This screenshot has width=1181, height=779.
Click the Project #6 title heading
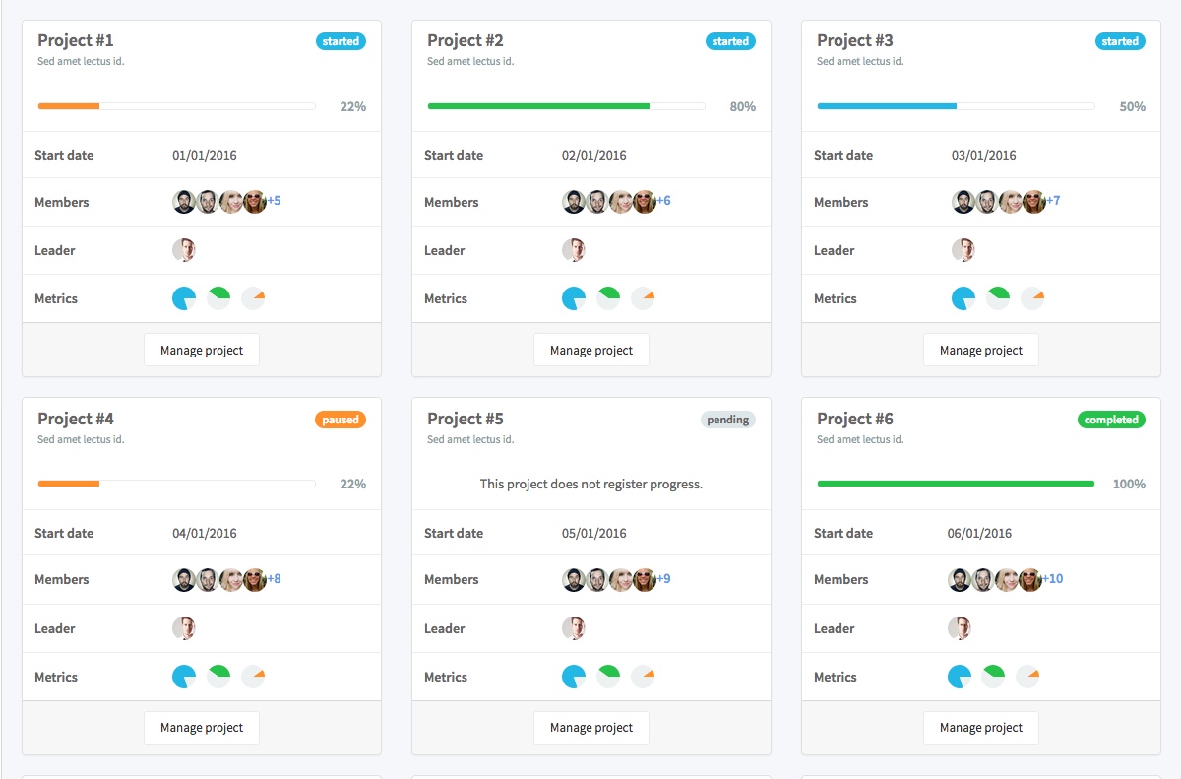(x=854, y=419)
